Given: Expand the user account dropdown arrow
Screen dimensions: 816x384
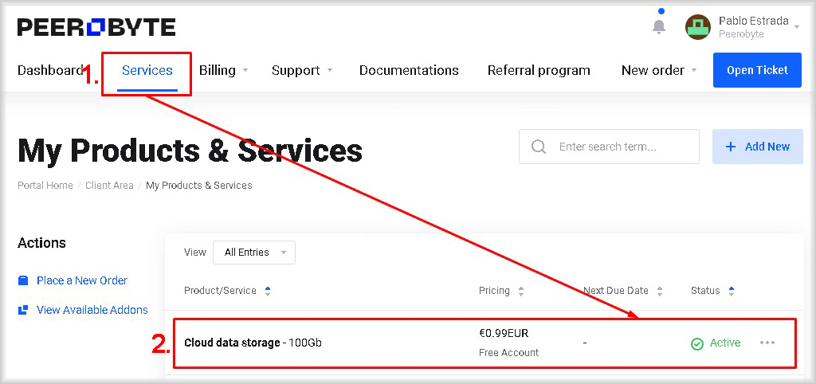Looking at the screenshot, I should 797,27.
